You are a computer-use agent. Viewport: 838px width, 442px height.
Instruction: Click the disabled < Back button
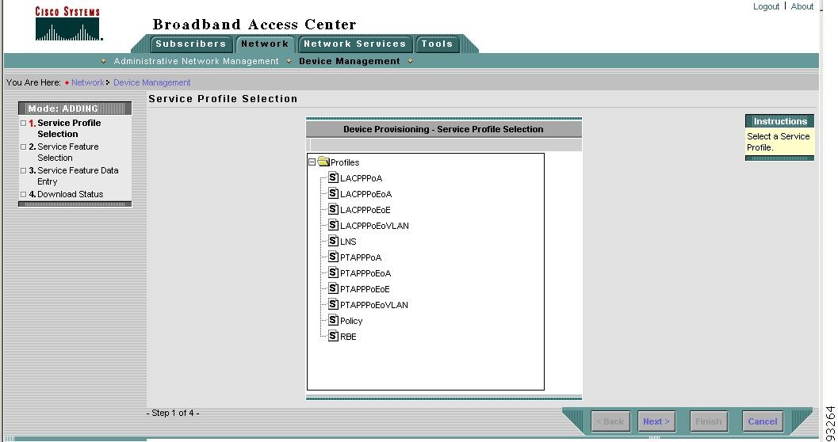click(x=610, y=421)
